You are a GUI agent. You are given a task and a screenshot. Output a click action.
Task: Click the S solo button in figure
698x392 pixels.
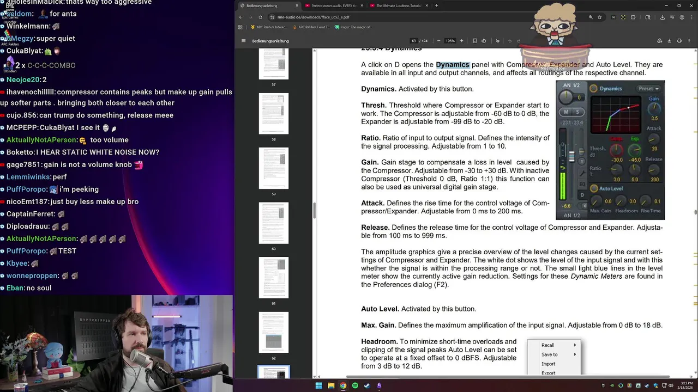(x=577, y=112)
